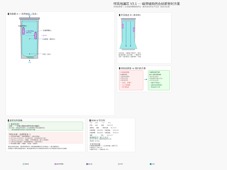
Task: Click the light purple magnet legend swatch
Action: tap(55, 164)
